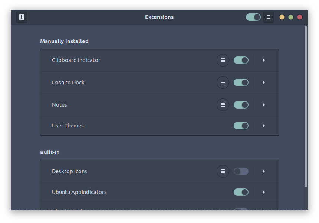The image size is (319, 223).
Task: Expand Clipboard Indicator details
Action: pyautogui.click(x=264, y=60)
